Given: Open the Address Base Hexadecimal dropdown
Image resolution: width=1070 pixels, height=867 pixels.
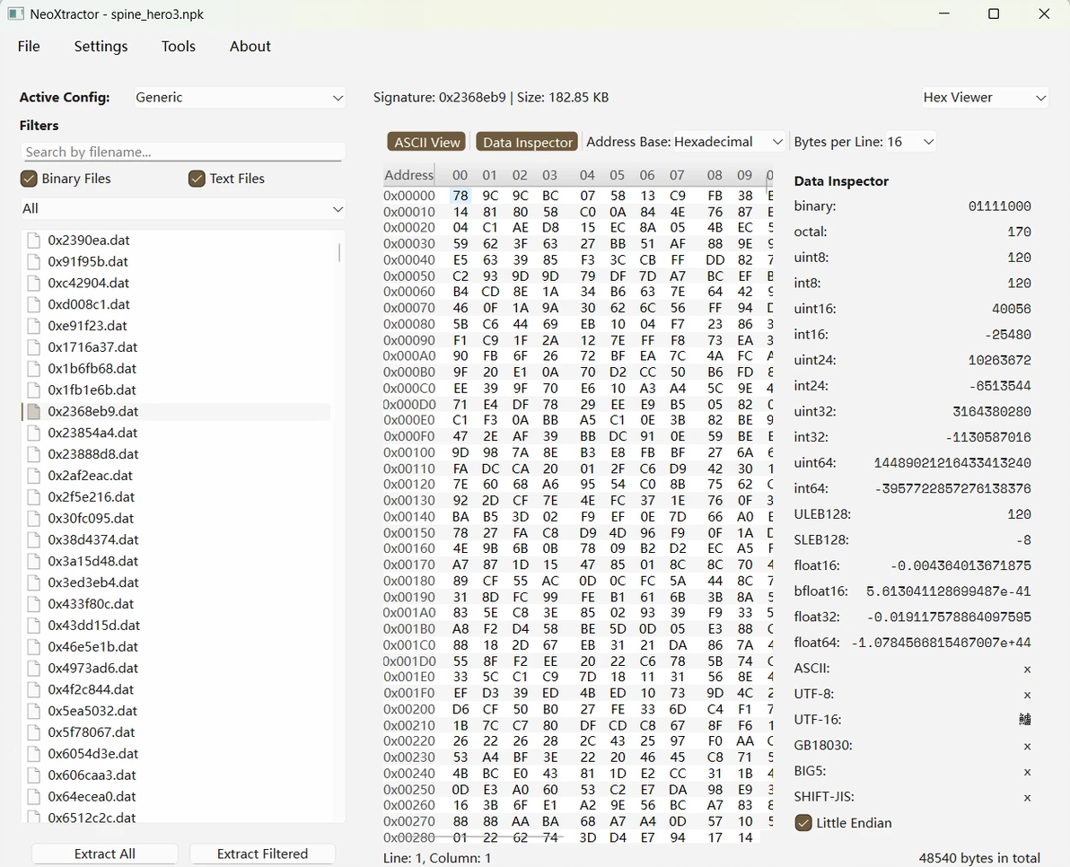Looking at the screenshot, I should tap(728, 142).
